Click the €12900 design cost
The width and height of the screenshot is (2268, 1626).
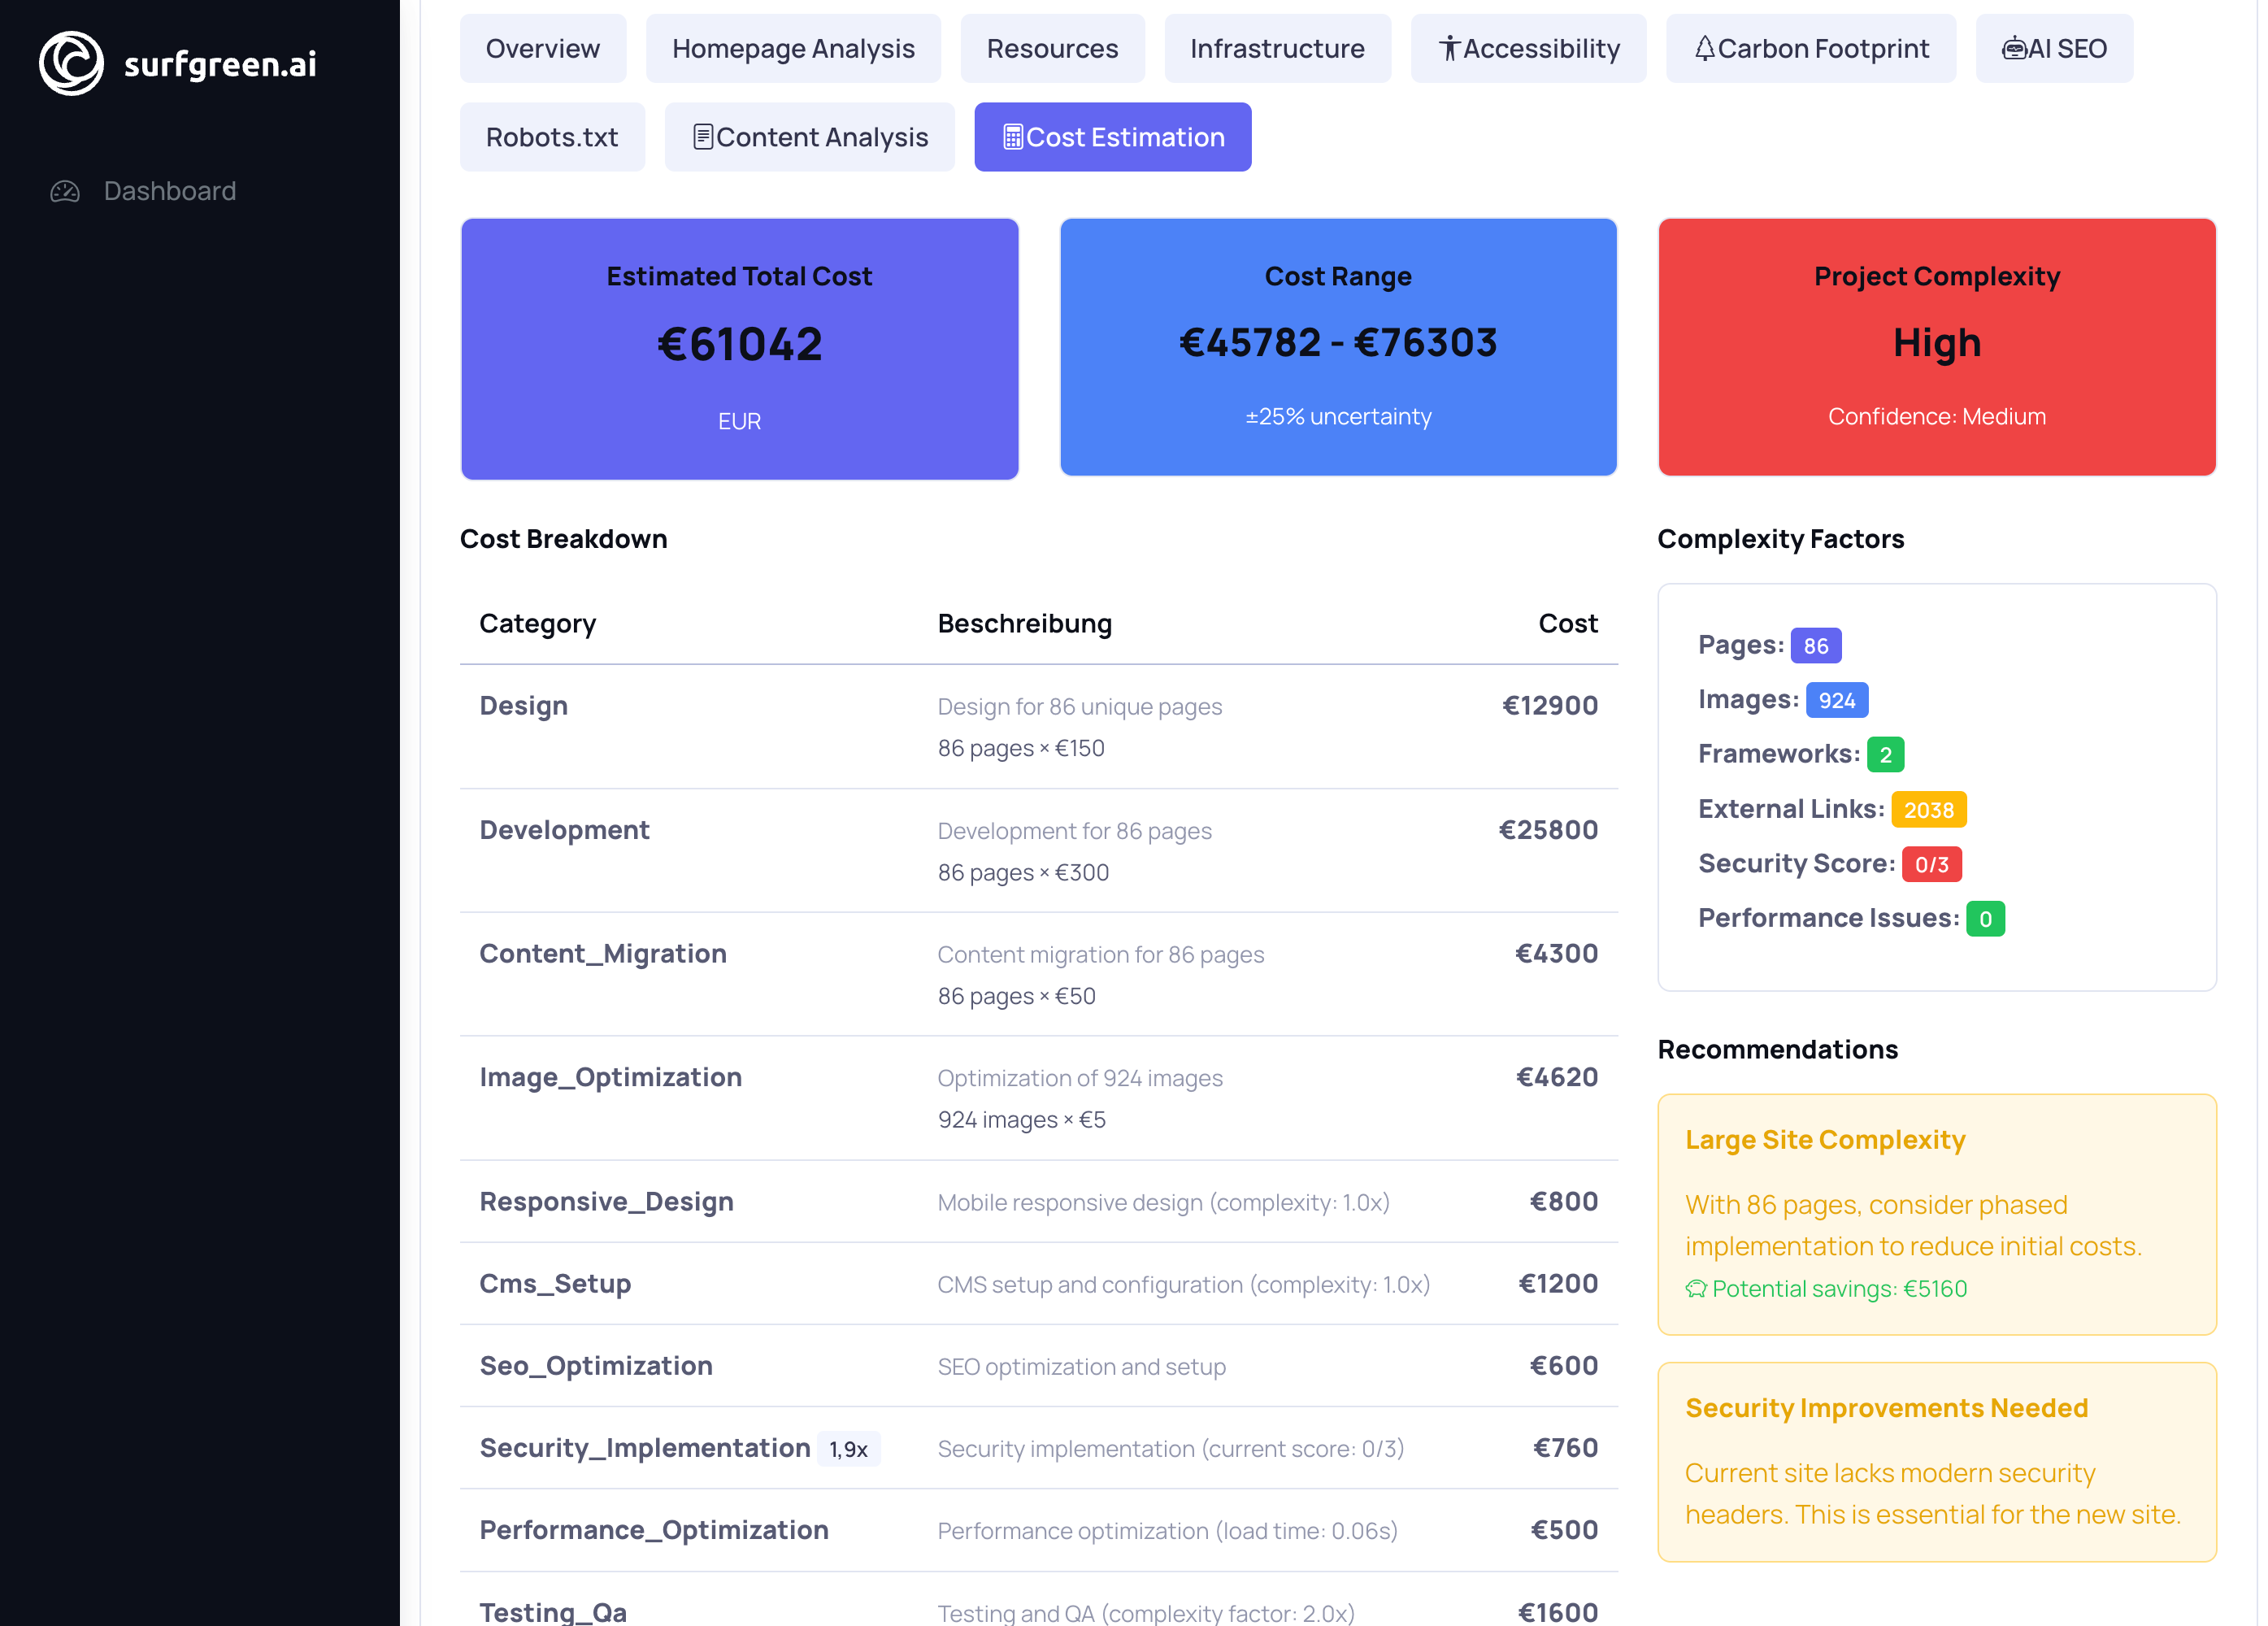[x=1550, y=706]
